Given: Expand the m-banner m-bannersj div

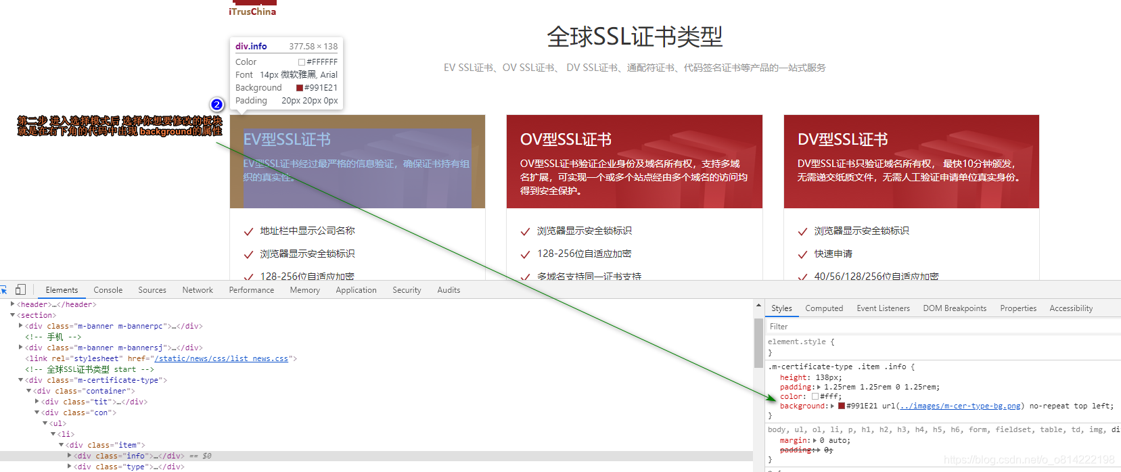Looking at the screenshot, I should pyautogui.click(x=21, y=348).
